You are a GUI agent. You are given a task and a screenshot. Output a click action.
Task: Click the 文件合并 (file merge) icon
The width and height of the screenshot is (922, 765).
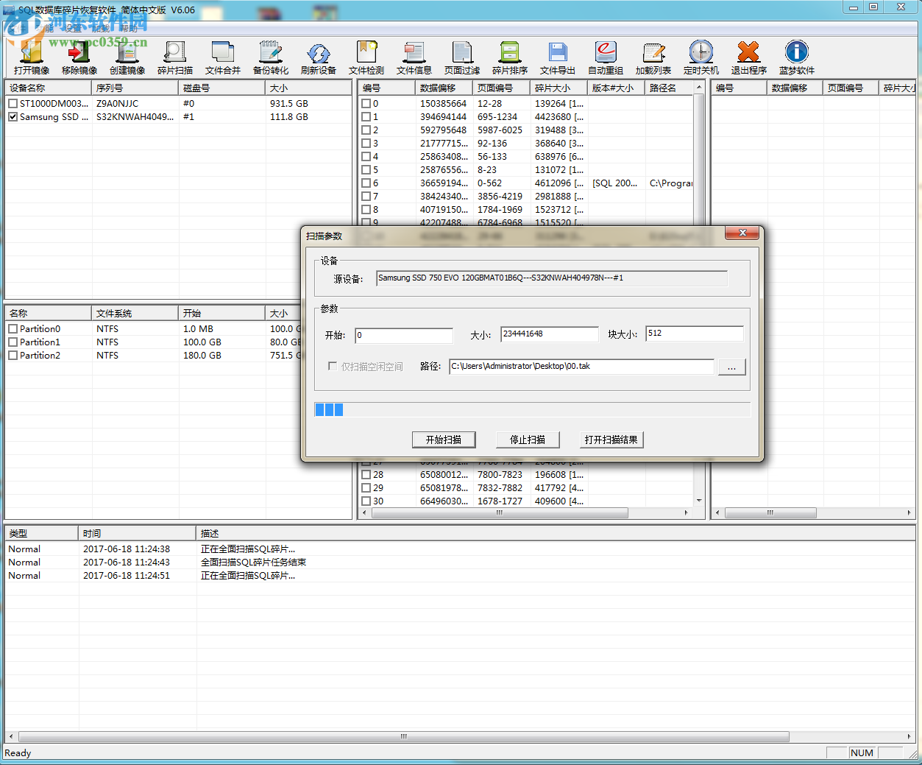222,54
